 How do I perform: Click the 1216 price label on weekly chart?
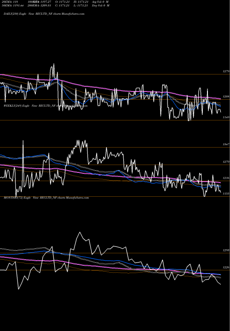point(226,178)
